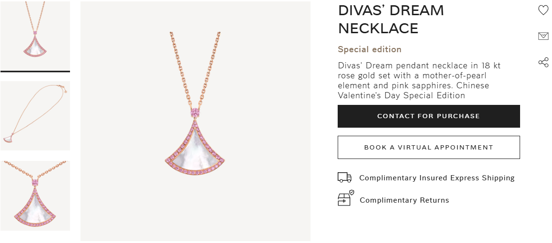Viewport: 552px width, 243px height.
Task: Open the Complimentary Returns text link
Action: 404,200
